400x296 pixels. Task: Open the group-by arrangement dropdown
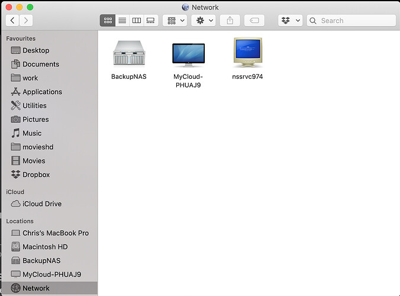pyautogui.click(x=176, y=20)
